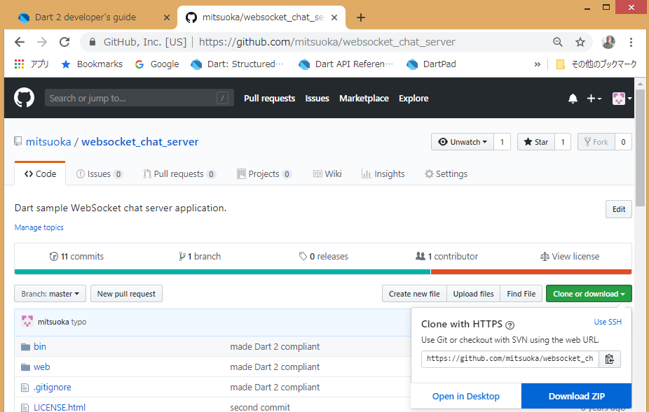Open Explore in top navigation

tap(414, 99)
